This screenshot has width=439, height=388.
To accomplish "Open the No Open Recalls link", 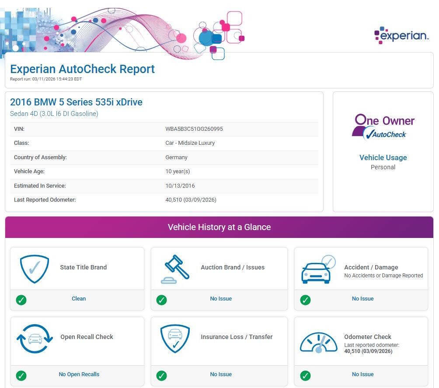I will [x=79, y=374].
